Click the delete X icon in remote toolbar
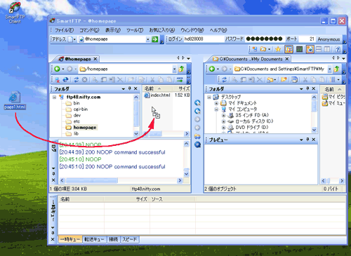The image size is (351, 256). 120,80
